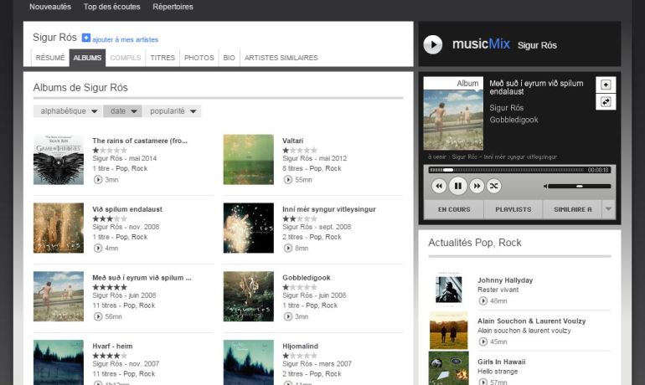Rate Valtari with the first star
This screenshot has height=385, width=645.
pyautogui.click(x=286, y=151)
